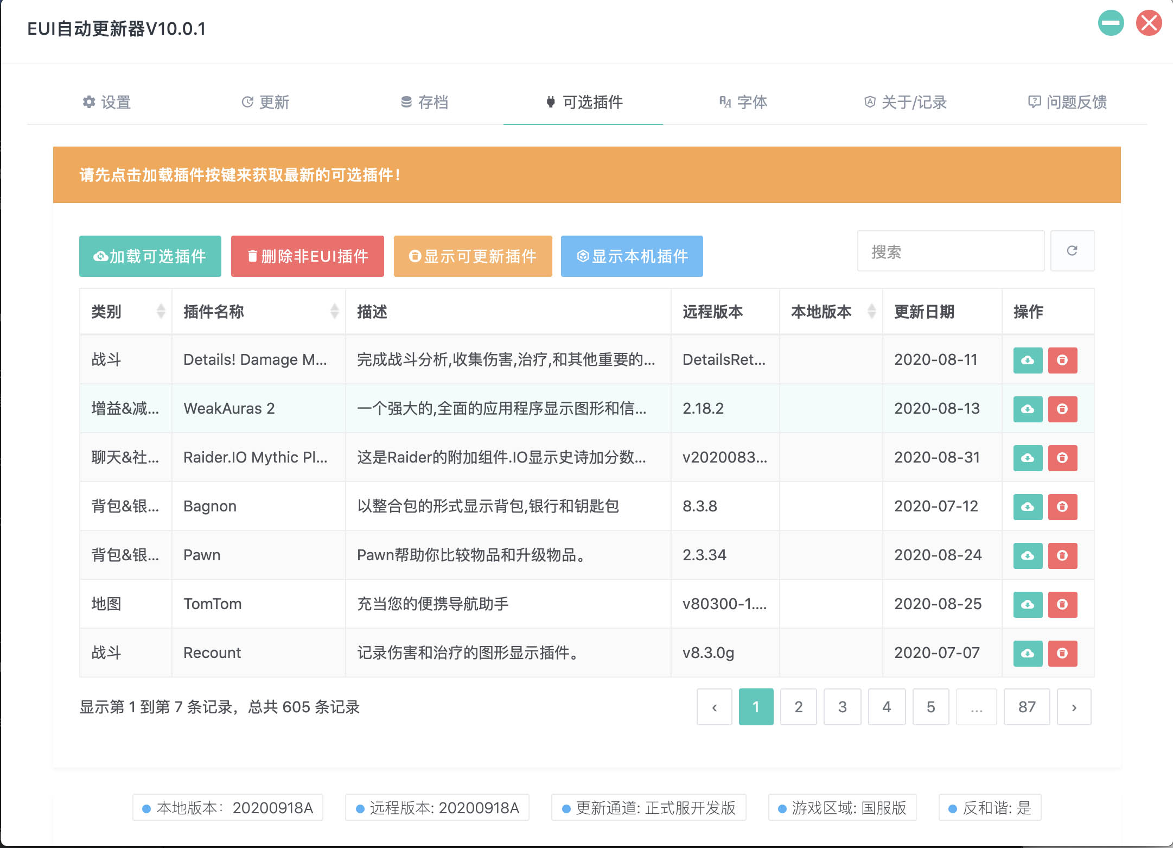Go to next page of results
The width and height of the screenshot is (1173, 848).
pos(1074,707)
